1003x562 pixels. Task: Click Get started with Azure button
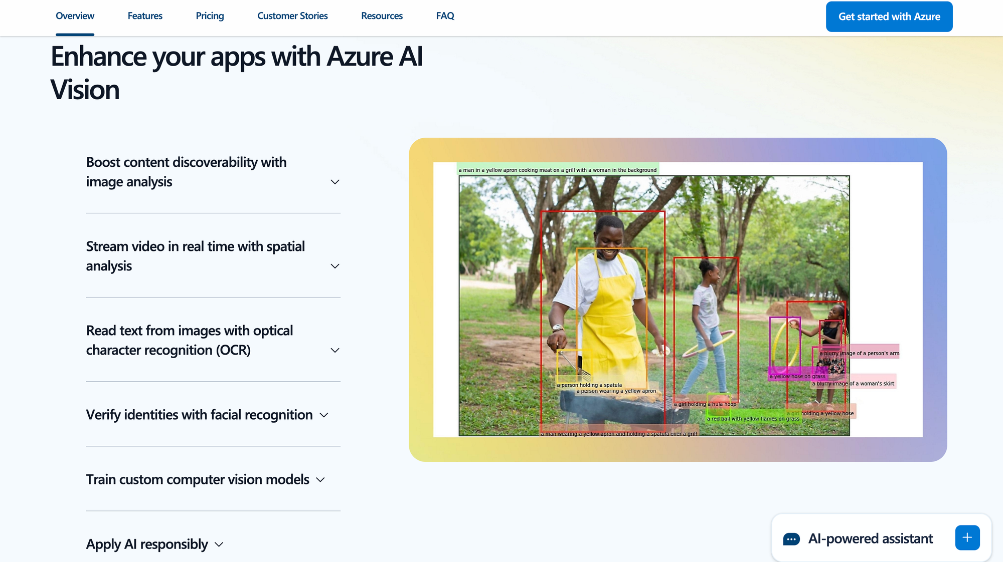889,16
